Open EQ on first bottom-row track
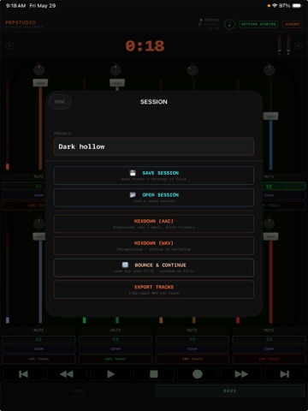This screenshot has width=308, height=411. click(x=38, y=340)
